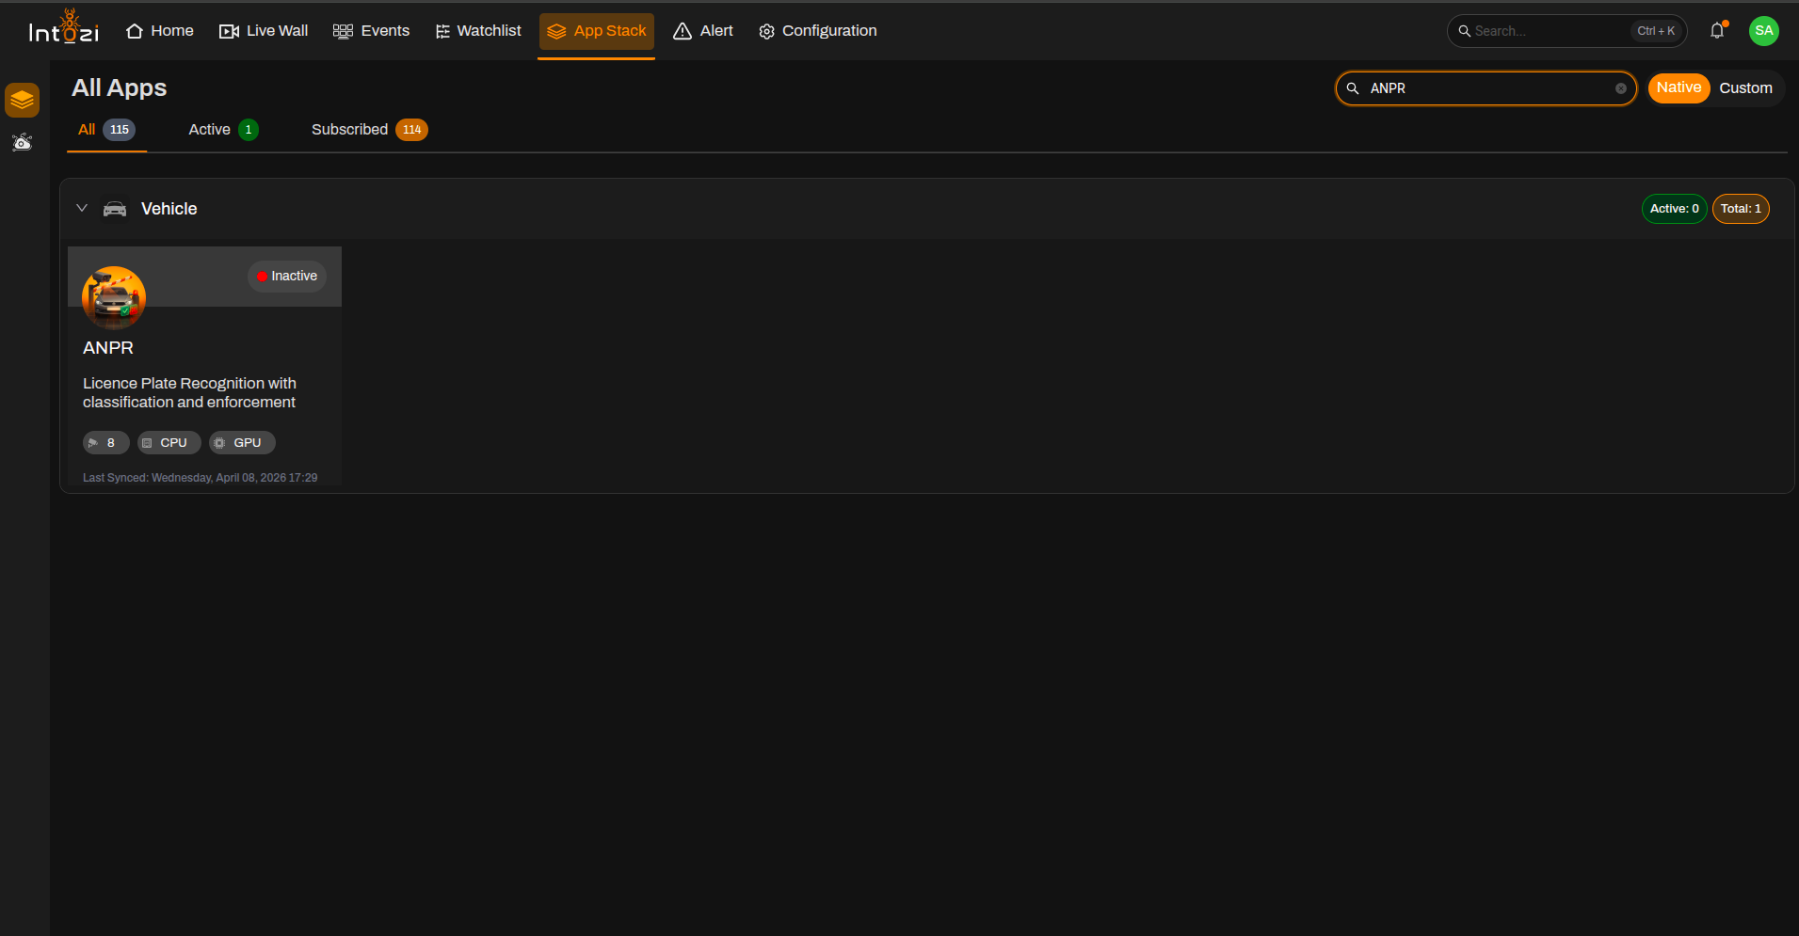Clear the ANPR search text
Screen dimensions: 1799x936
(1620, 88)
